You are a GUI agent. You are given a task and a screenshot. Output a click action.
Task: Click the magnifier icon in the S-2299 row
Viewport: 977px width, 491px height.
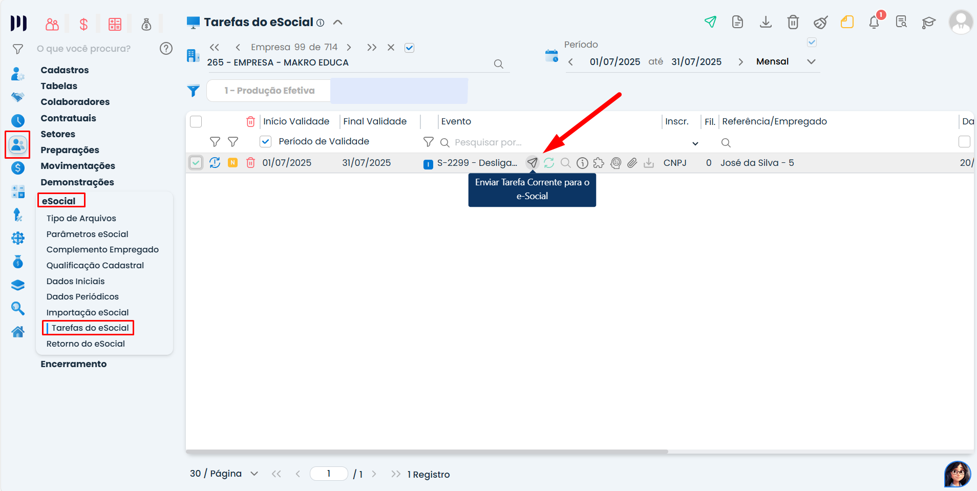[566, 163]
